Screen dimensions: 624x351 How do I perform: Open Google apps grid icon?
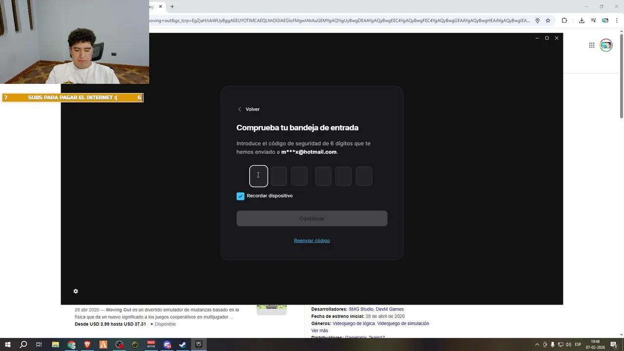[592, 45]
